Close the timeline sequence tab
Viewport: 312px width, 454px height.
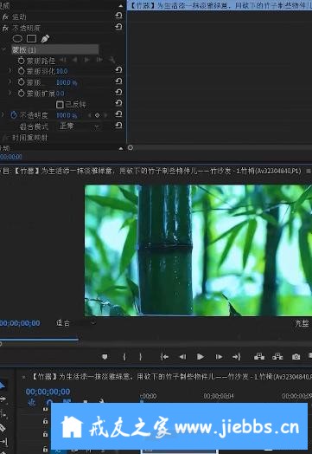[23, 377]
